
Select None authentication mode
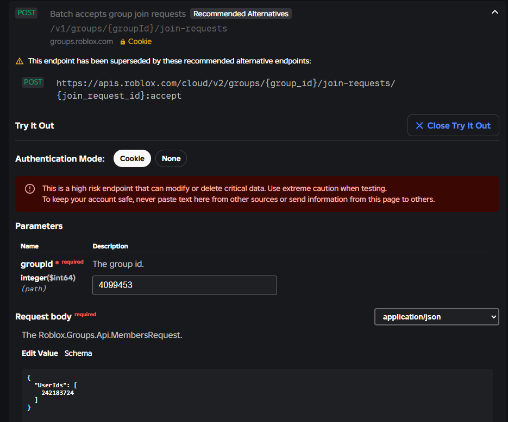pos(171,158)
